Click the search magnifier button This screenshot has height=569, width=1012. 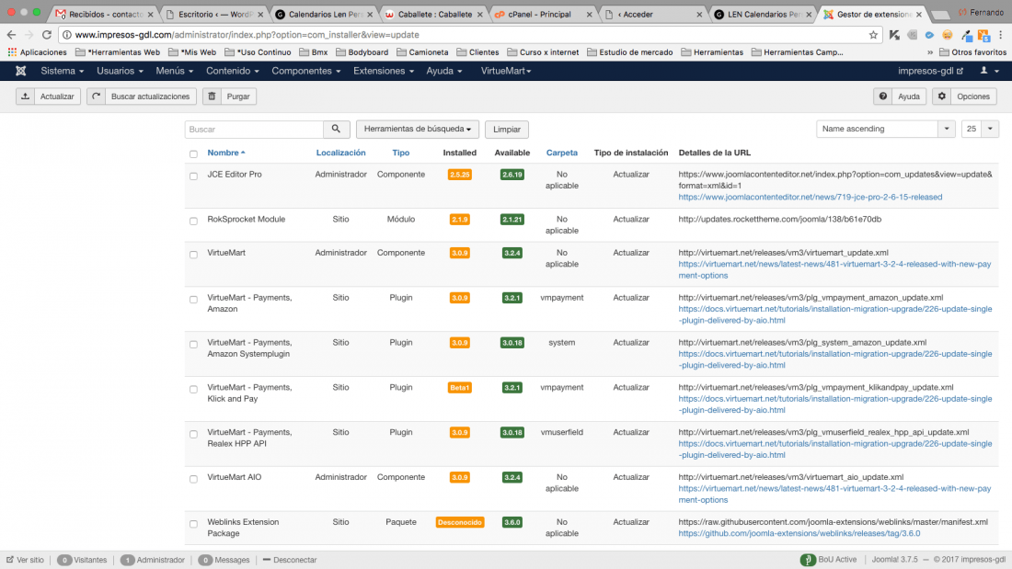tap(336, 129)
